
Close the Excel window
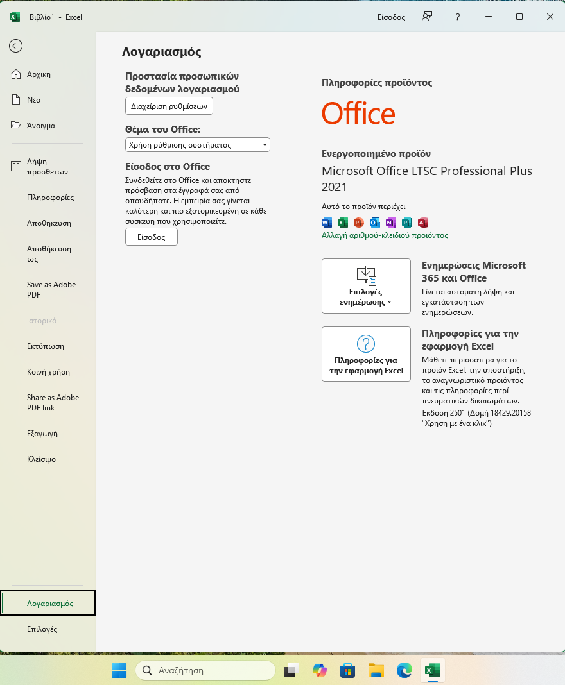coord(550,17)
